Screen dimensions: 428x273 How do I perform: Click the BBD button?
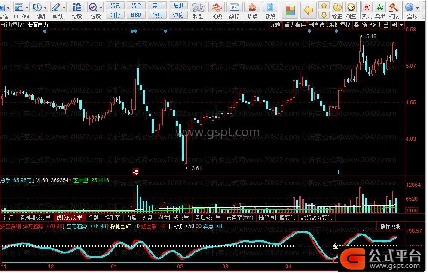click(136, 15)
